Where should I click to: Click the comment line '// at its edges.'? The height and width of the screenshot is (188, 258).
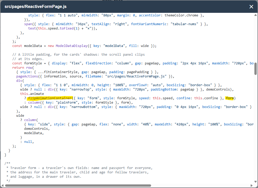click(28, 59)
